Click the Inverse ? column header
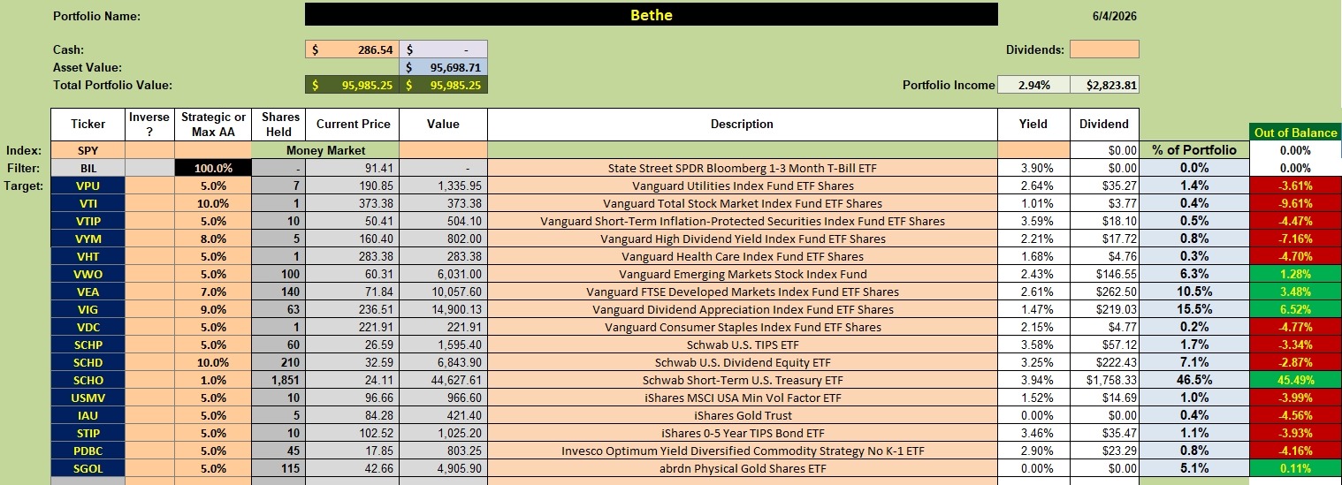1342x485 pixels. [x=149, y=125]
